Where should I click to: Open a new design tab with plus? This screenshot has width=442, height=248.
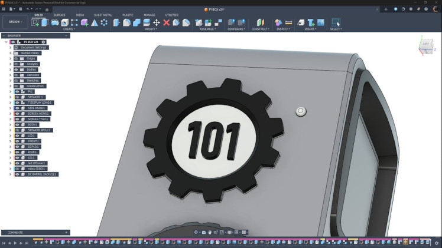click(x=386, y=9)
